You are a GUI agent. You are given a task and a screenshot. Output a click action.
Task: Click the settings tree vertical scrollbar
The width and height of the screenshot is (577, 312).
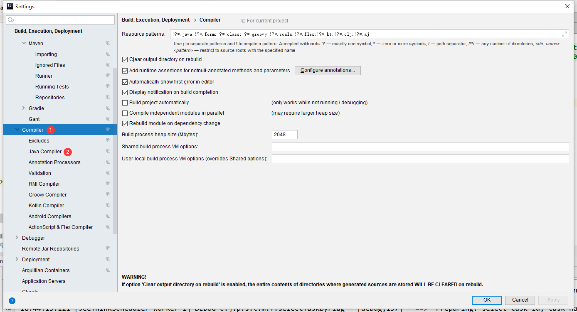pos(115,152)
